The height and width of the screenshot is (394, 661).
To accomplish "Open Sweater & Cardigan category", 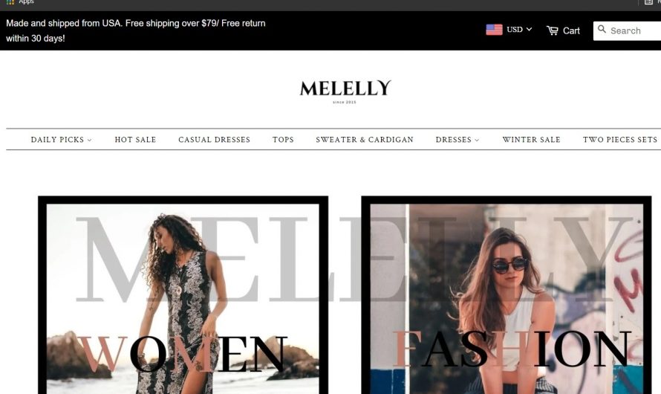I will click(x=365, y=140).
